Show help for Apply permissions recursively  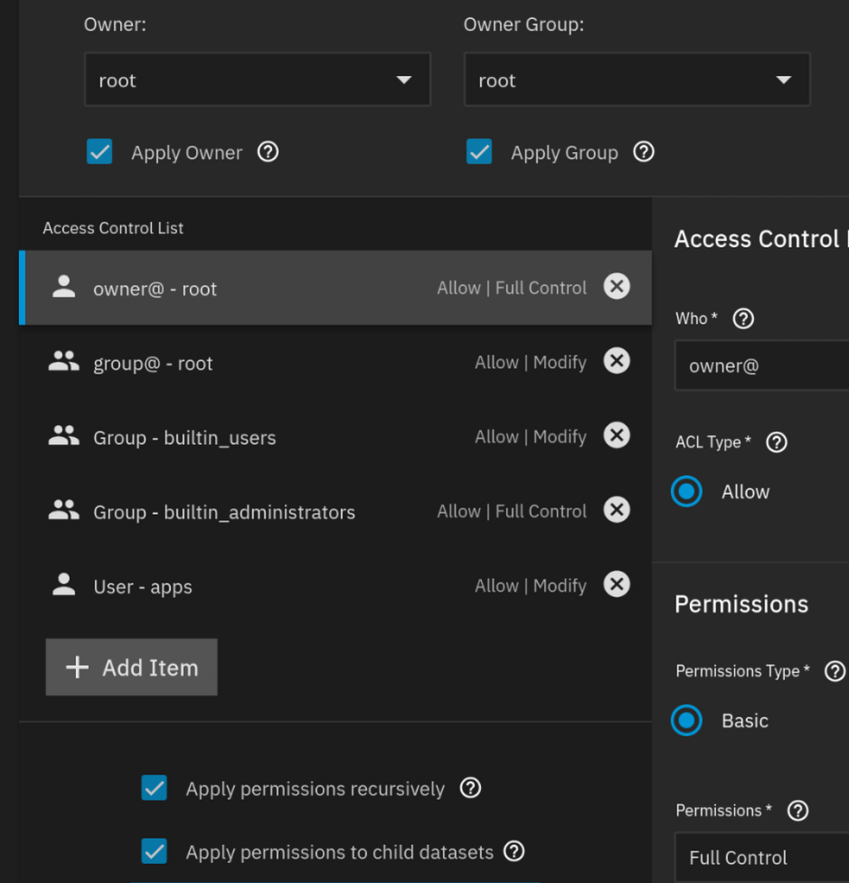point(470,788)
